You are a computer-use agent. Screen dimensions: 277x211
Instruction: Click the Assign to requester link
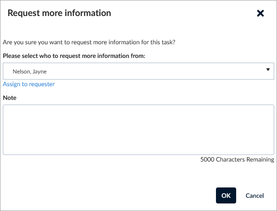point(29,84)
